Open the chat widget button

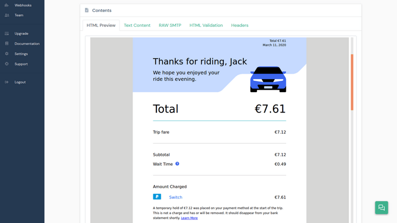[381, 208]
